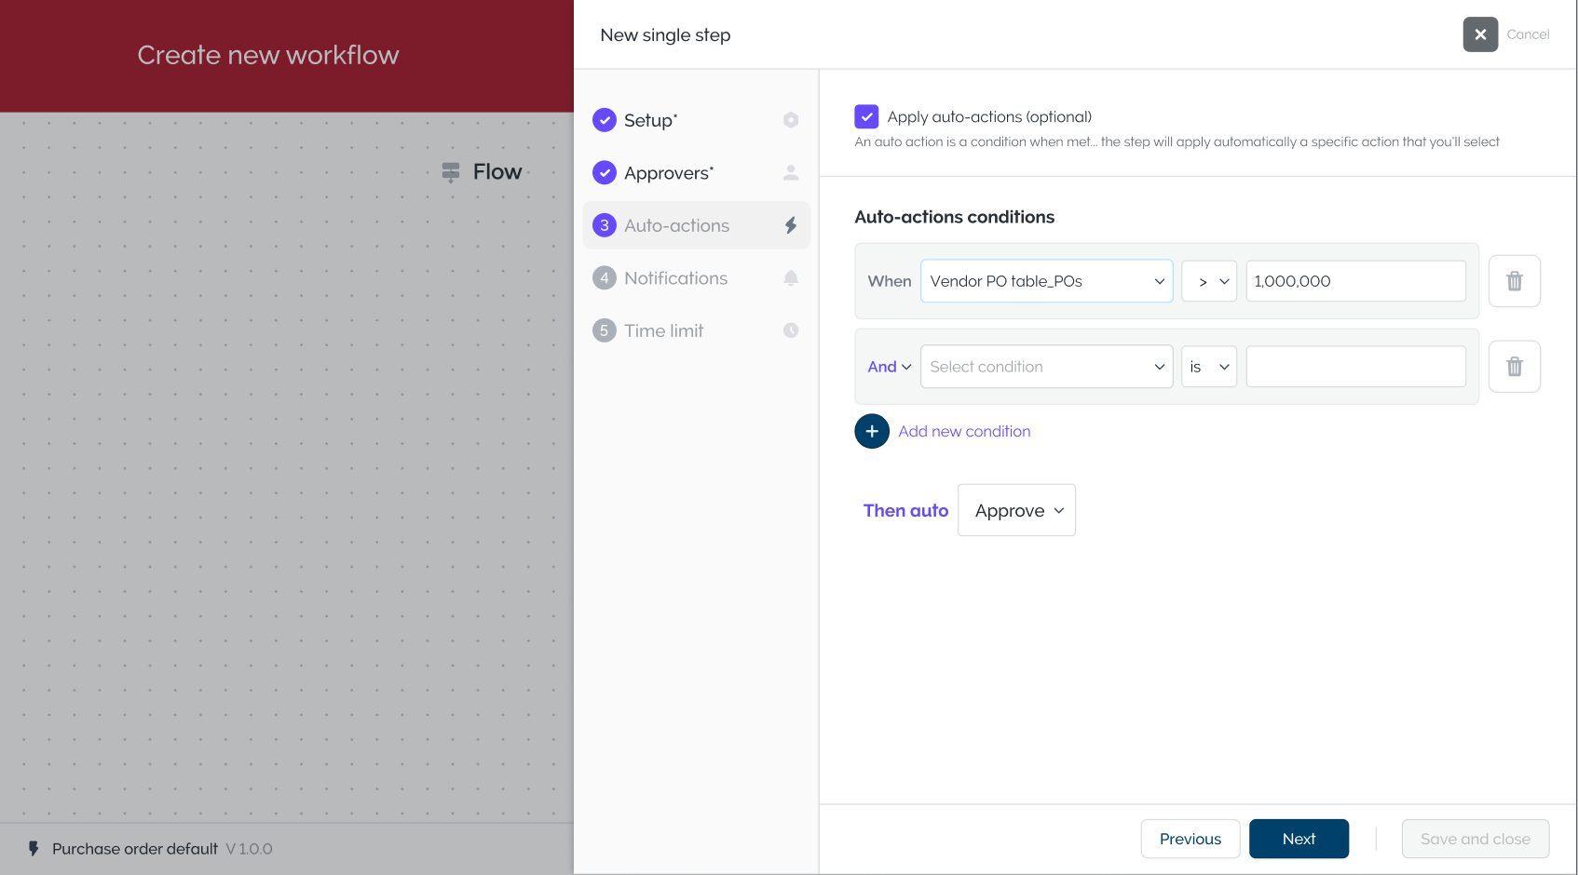
Task: Change the And logical operator
Action: [x=889, y=367]
